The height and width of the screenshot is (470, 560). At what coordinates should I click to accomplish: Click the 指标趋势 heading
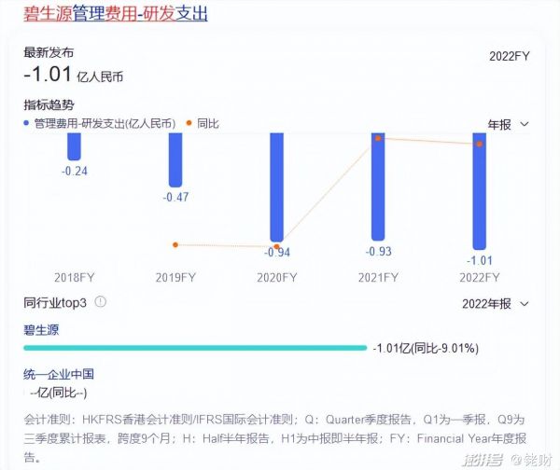pyautogui.click(x=49, y=104)
